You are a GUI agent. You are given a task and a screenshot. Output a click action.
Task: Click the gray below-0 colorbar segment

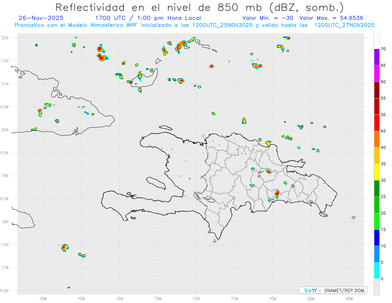(377, 287)
